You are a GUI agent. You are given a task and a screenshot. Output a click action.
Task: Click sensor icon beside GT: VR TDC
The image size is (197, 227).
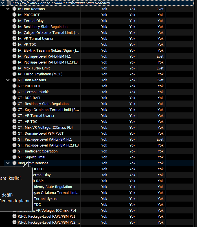(x=14, y=122)
